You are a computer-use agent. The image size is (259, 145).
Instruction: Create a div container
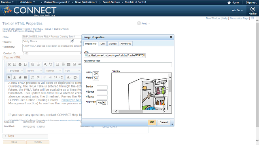pos(61,77)
